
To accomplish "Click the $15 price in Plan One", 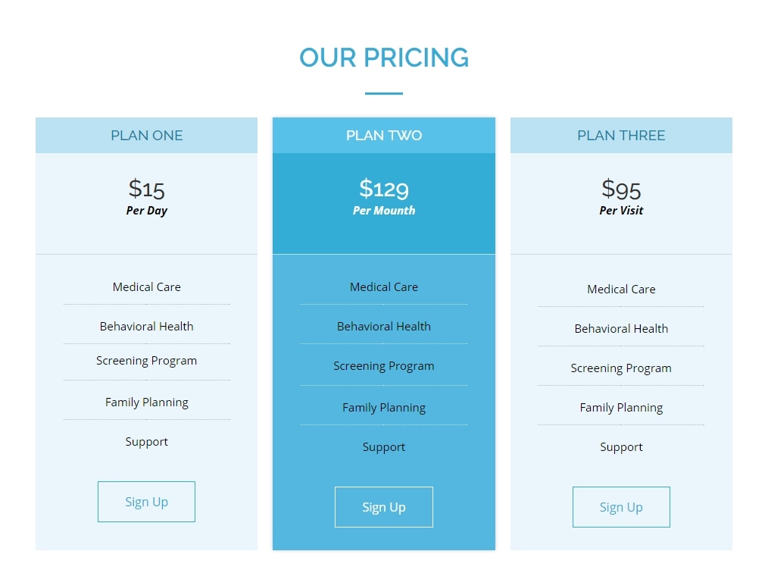I will click(x=146, y=188).
